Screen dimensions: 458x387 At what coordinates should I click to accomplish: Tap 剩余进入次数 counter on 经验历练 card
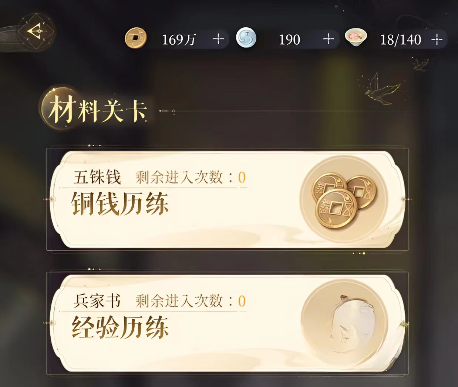191,301
